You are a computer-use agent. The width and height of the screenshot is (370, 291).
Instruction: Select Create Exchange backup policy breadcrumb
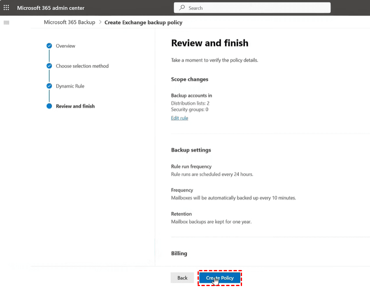coord(143,22)
